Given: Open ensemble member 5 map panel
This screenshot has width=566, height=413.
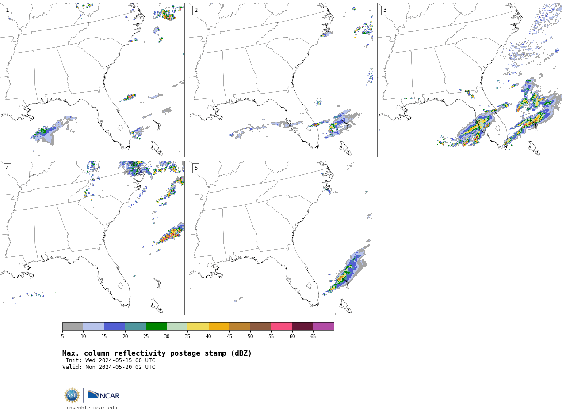Looking at the screenshot, I should [281, 238].
